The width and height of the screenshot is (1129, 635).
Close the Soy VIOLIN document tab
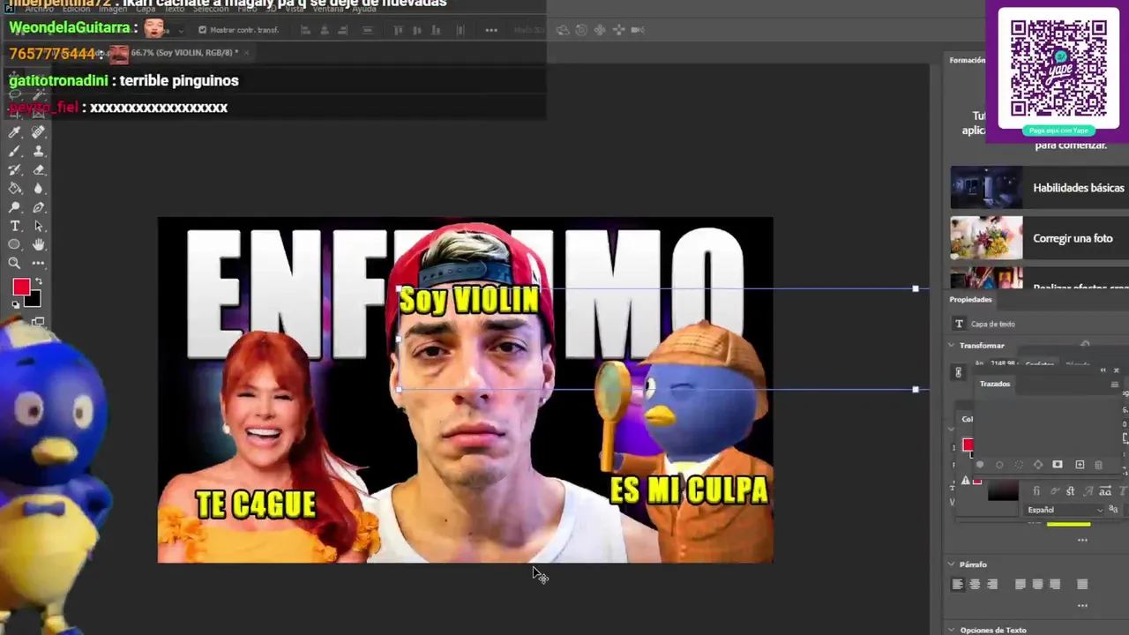(x=246, y=53)
